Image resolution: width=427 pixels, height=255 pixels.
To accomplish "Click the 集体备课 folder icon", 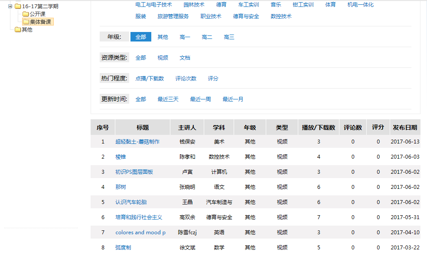I will (x=26, y=22).
